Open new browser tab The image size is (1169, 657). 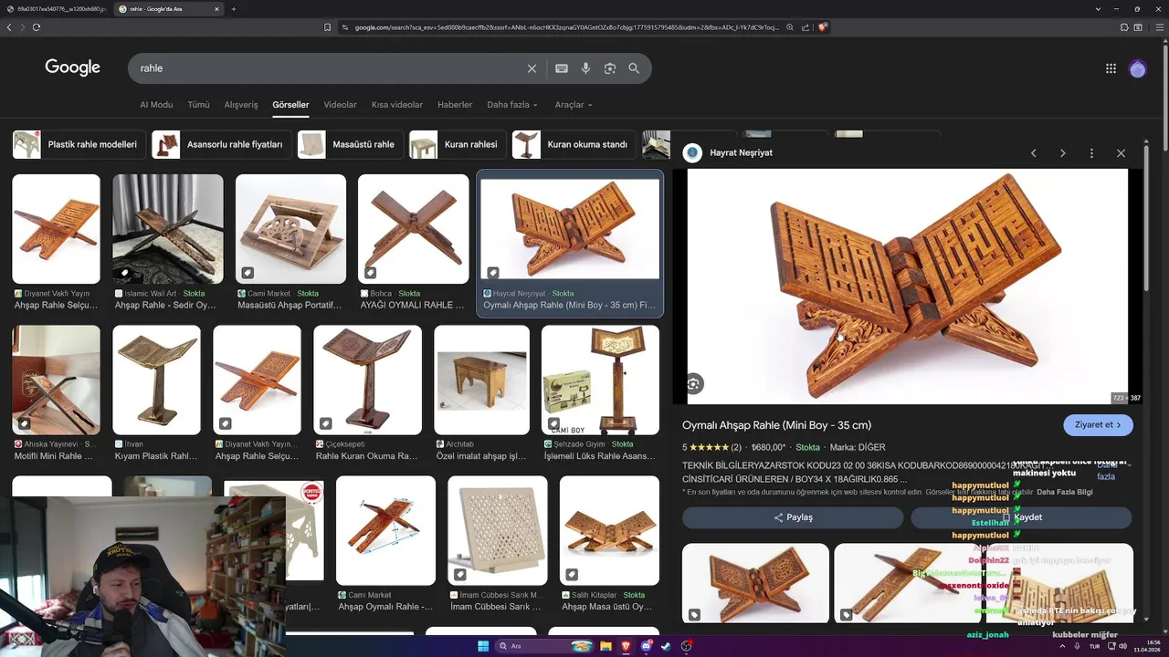(x=233, y=9)
